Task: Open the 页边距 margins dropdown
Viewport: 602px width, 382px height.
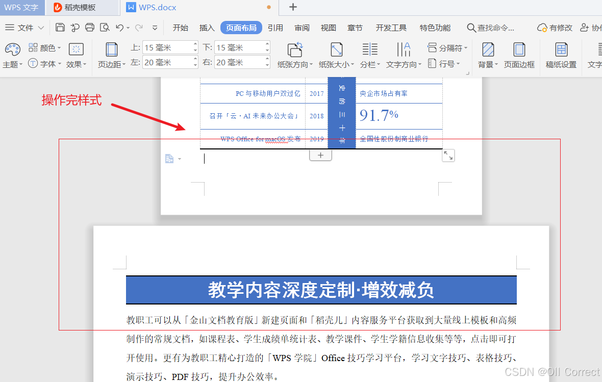Action: (112, 55)
